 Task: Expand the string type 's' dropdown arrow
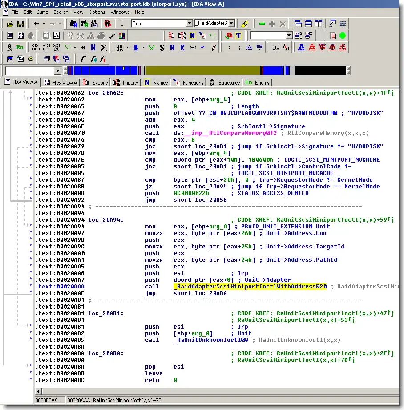(75, 48)
